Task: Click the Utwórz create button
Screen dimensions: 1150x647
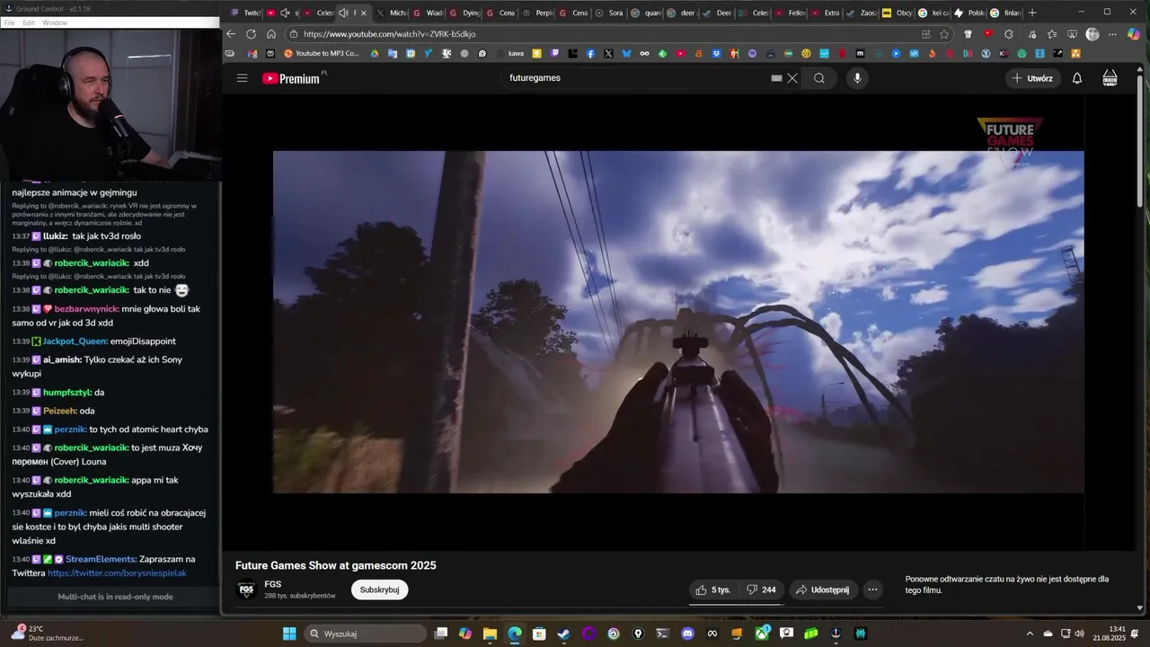Action: (1031, 78)
